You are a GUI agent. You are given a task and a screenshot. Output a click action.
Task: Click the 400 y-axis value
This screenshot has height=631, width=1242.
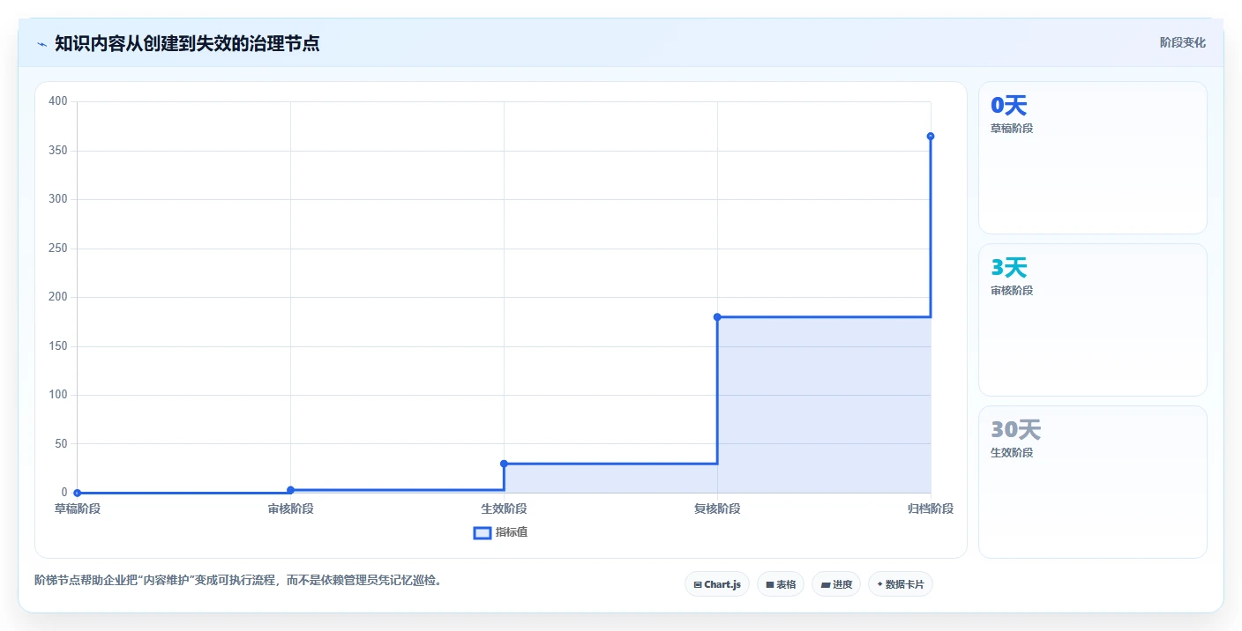tap(58, 101)
